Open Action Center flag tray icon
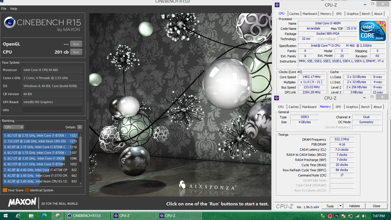 click(343, 216)
